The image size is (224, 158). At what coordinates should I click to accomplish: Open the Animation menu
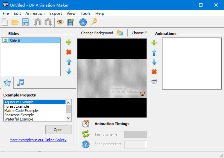click(35, 13)
